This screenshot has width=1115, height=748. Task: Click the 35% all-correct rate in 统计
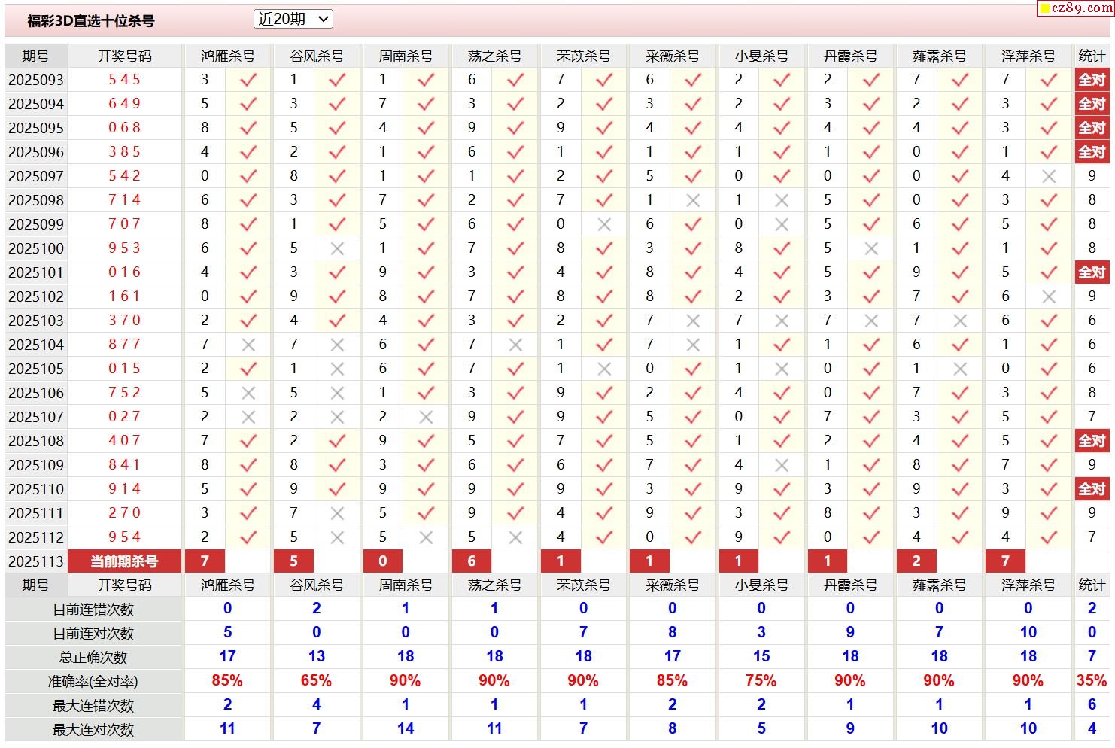(x=1092, y=681)
